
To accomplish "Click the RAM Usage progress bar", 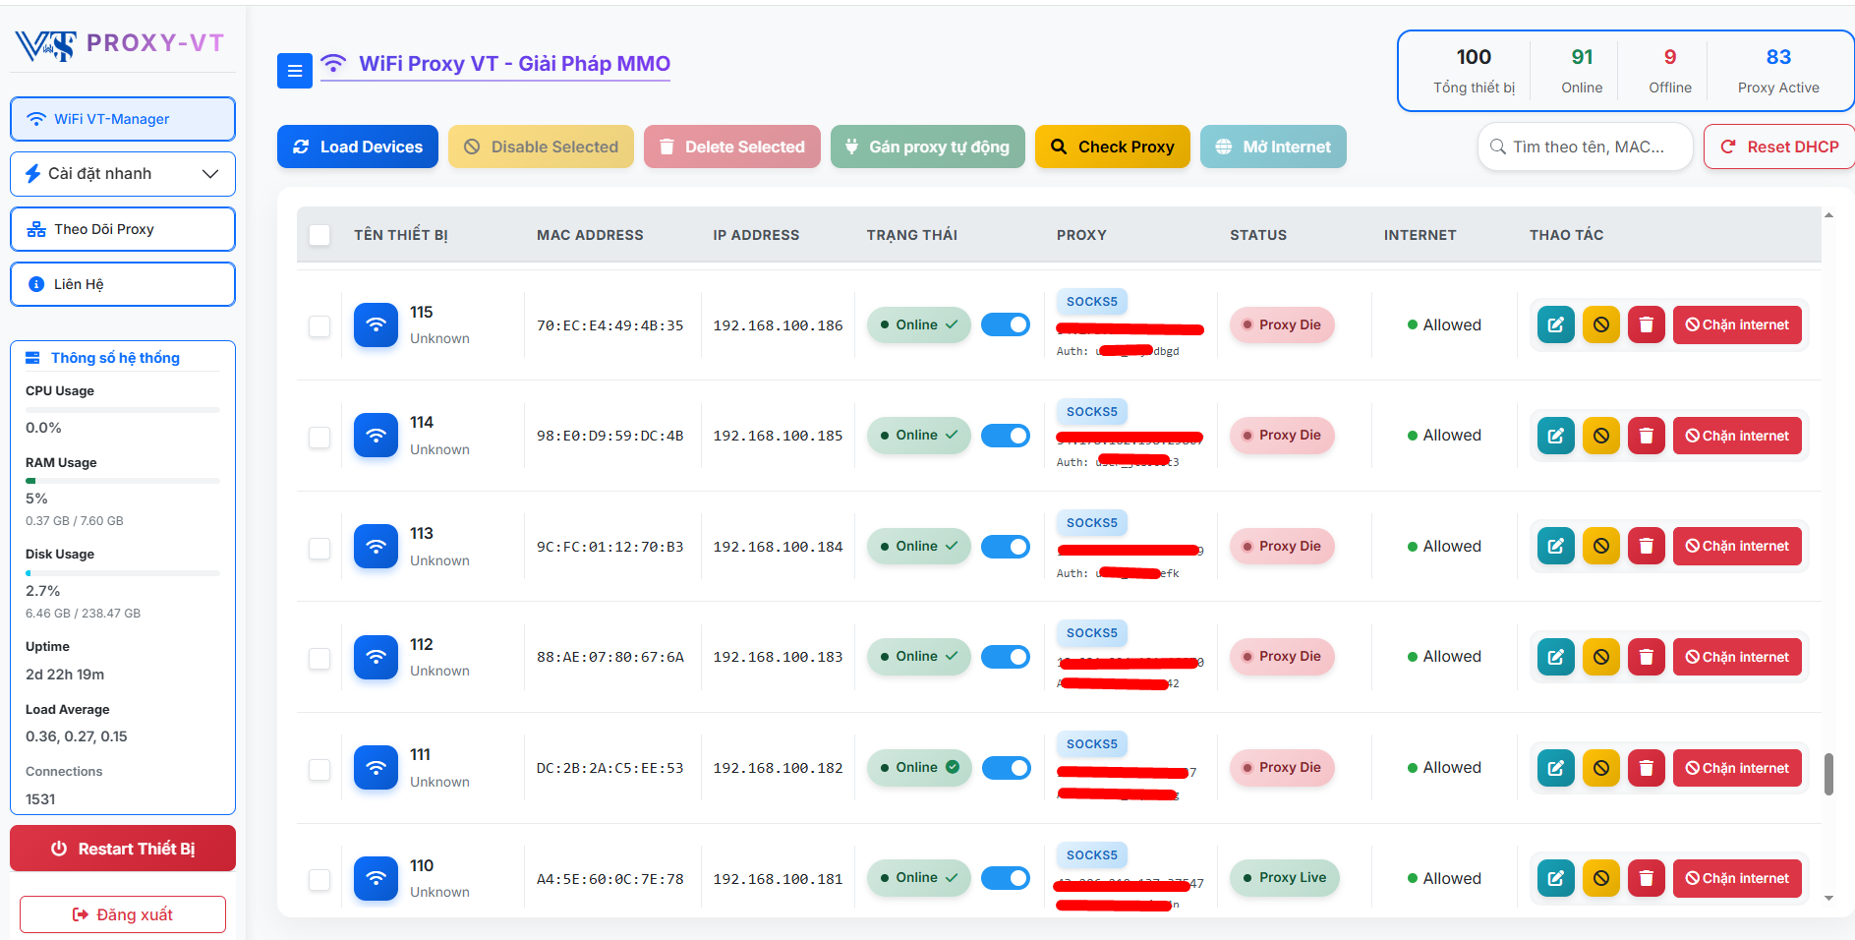I will tap(122, 481).
